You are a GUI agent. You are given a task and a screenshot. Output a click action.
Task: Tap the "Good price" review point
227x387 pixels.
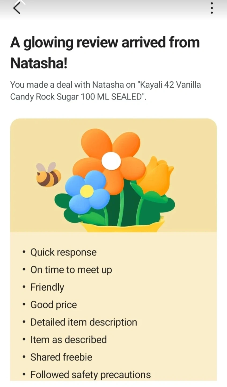tap(54, 305)
